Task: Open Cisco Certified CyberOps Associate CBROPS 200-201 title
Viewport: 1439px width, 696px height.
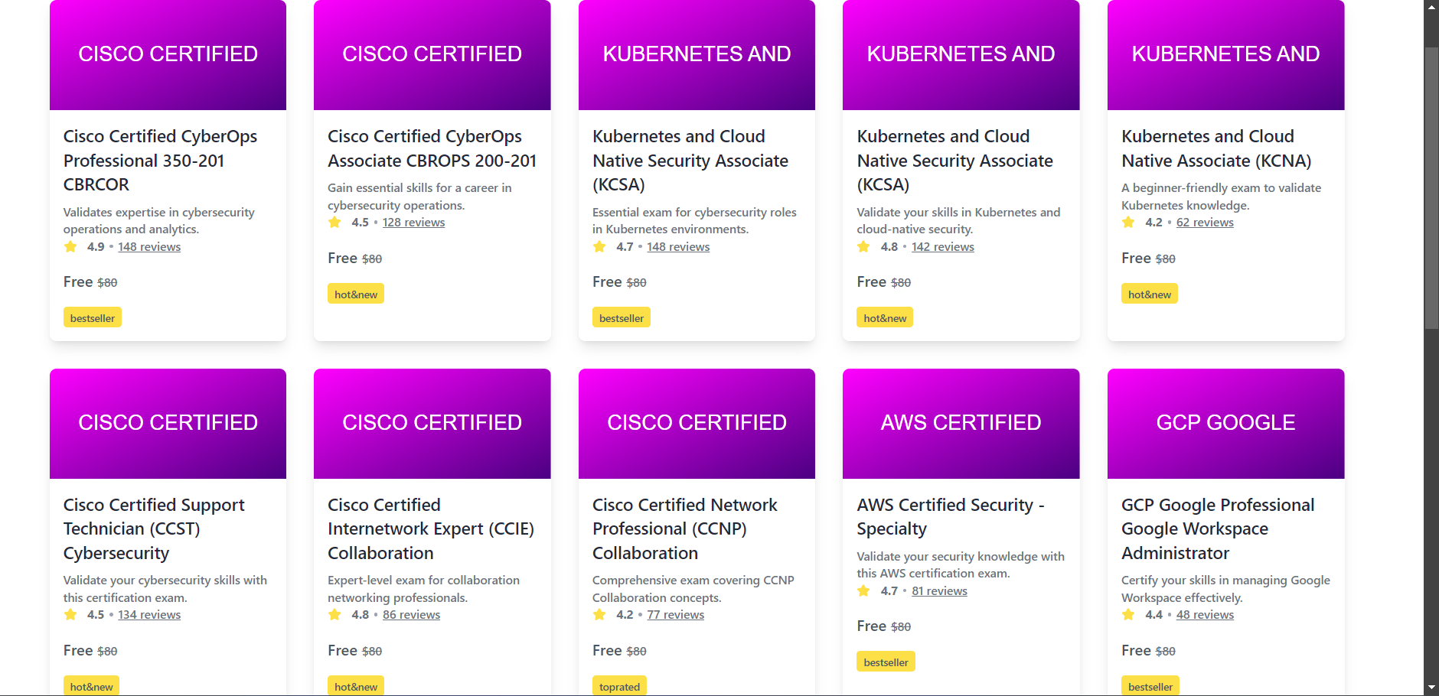Action: click(432, 148)
